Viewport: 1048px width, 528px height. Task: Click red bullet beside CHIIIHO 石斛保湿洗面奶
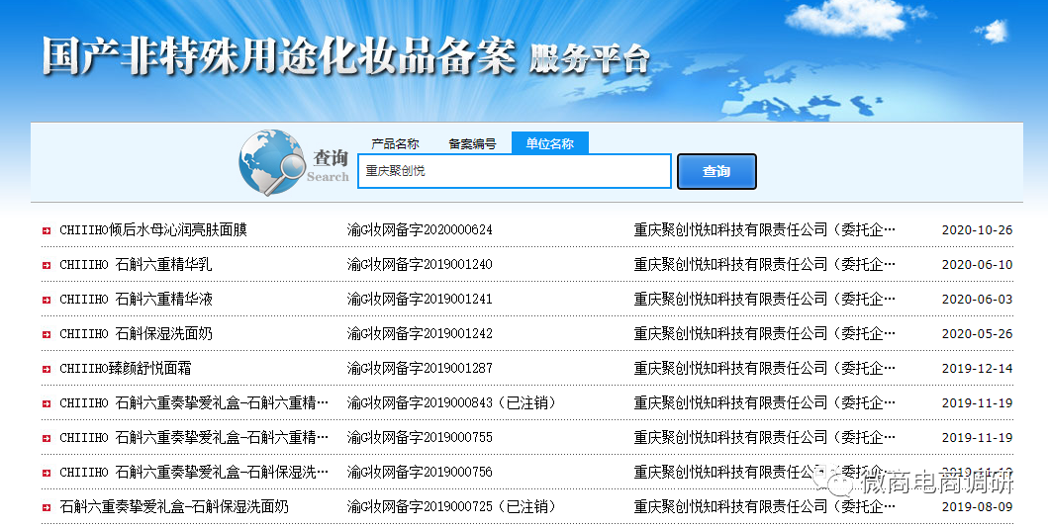point(47,334)
